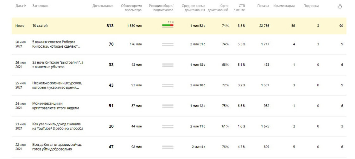Open article Всегда бегал от армии
Screen dimensions: 355x159
coord(57,147)
